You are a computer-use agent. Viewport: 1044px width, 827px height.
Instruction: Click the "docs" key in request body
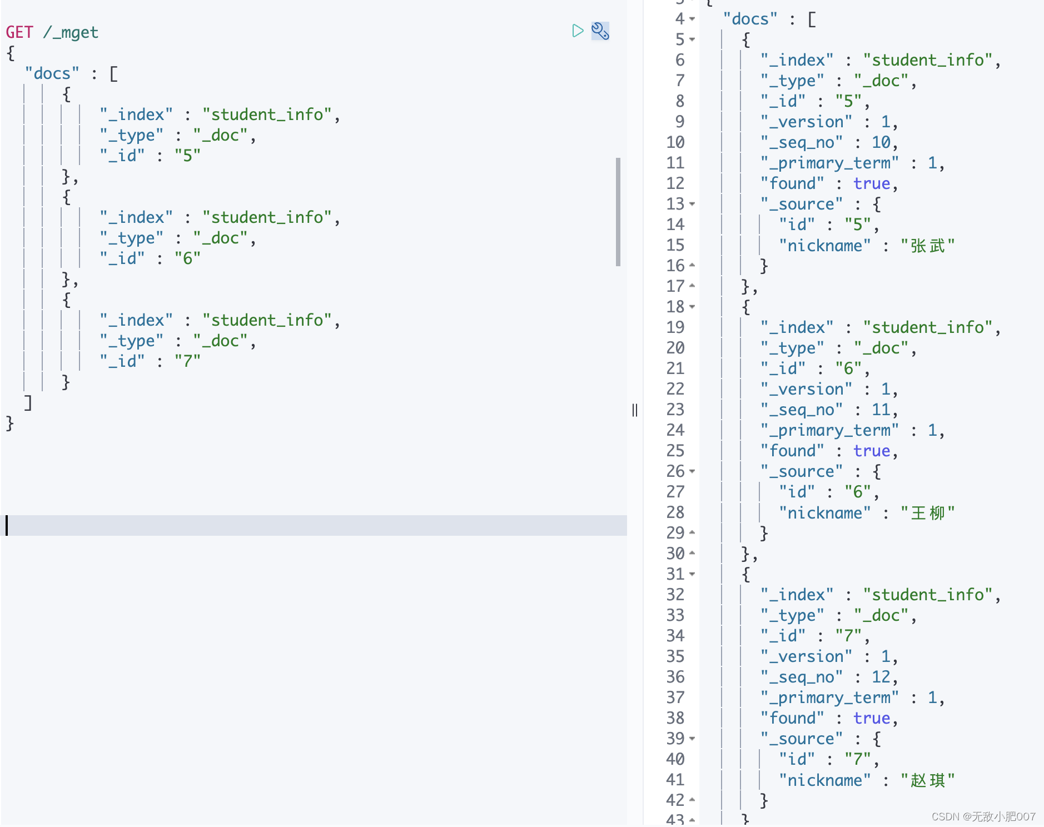52,73
